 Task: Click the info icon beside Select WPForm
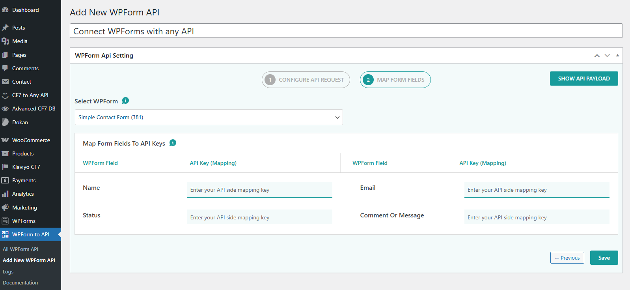[x=125, y=101]
